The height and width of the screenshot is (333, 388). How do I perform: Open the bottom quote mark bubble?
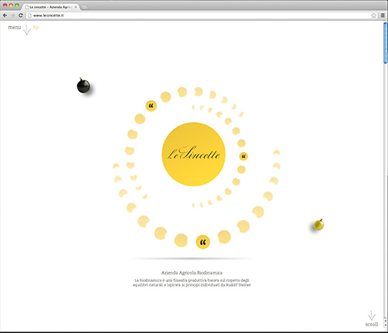click(x=203, y=242)
